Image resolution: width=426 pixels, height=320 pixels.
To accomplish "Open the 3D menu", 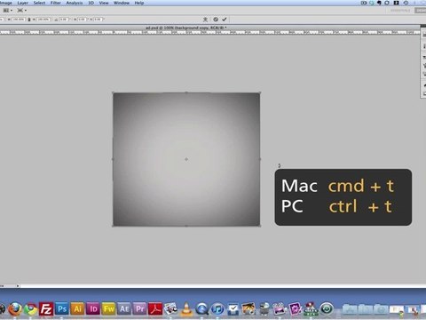I will (x=91, y=3).
